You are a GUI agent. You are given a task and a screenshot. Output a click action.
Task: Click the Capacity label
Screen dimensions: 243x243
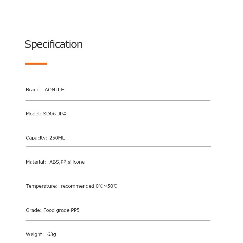37,138
